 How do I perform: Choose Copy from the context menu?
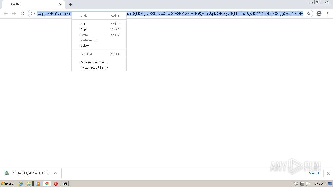click(99, 29)
